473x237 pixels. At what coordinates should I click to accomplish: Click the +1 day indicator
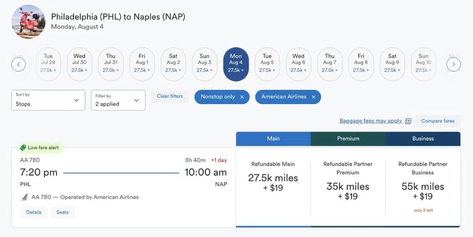(x=219, y=160)
